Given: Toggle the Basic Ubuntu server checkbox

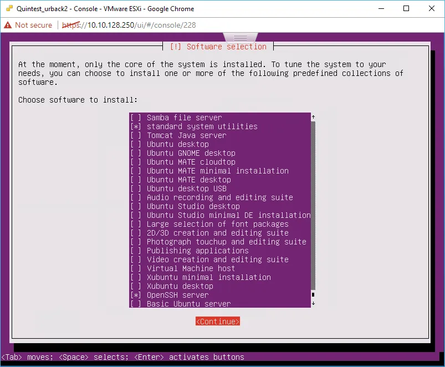Looking at the screenshot, I should pyautogui.click(x=136, y=304).
